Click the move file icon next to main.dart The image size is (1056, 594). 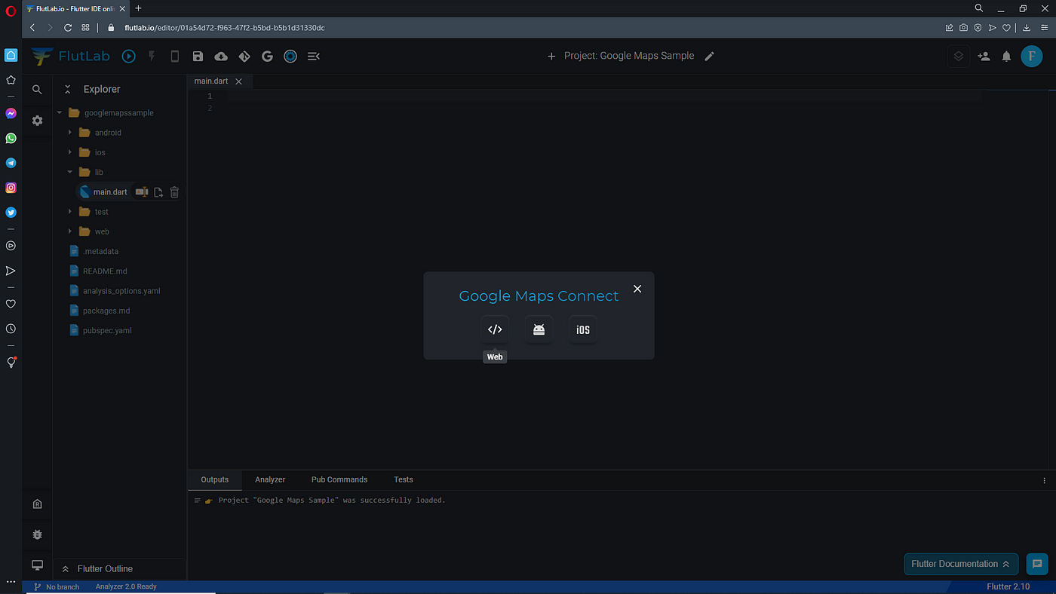[x=158, y=192]
